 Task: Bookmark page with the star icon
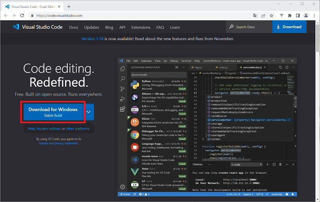click(x=271, y=16)
